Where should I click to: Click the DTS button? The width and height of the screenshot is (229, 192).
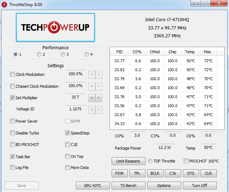[191, 173]
